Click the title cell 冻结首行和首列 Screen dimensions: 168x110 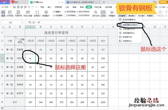[x=56, y=32]
